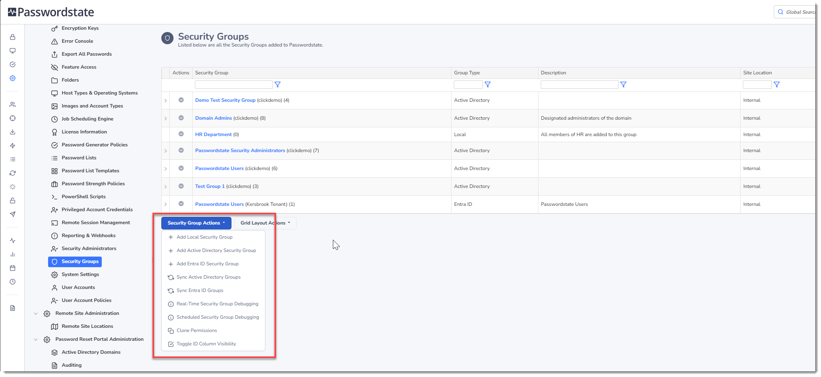The width and height of the screenshot is (821, 377).
Task: Click the circled checkmark icon in left rail
Action: 13,64
